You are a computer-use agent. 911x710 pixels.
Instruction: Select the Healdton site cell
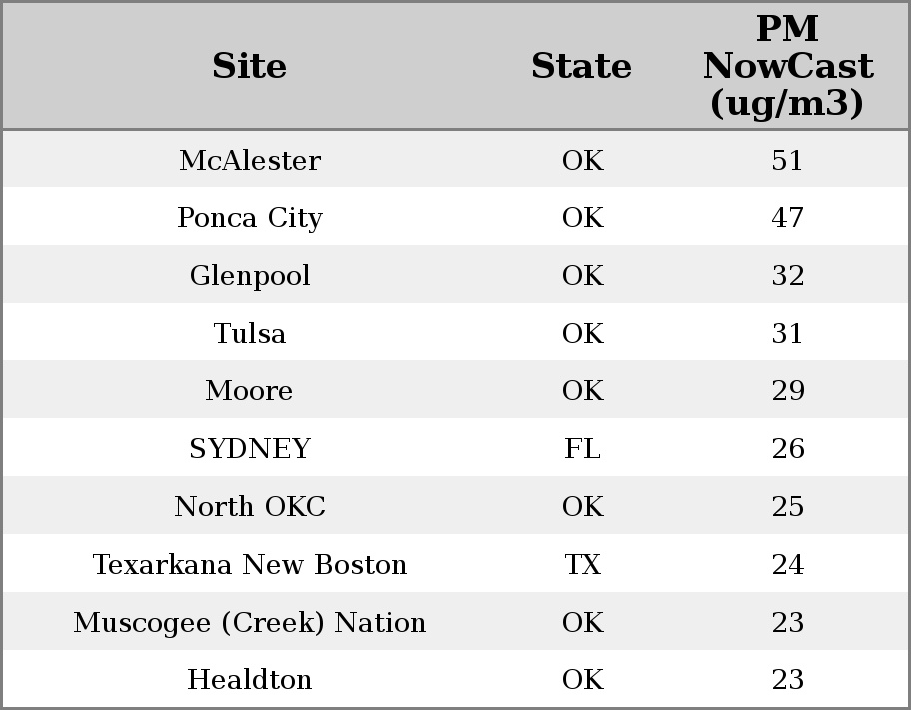pyautogui.click(x=250, y=680)
